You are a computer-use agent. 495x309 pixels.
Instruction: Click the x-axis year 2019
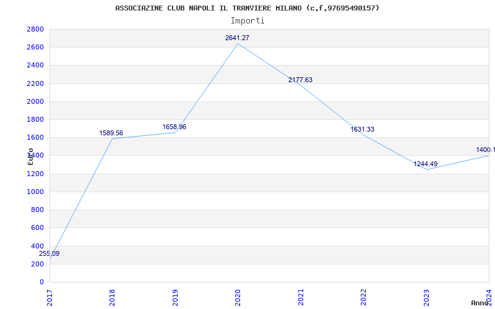click(175, 297)
